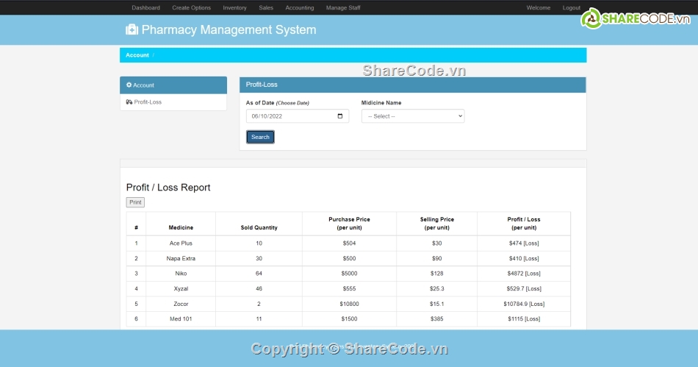Go to the Dashboard page
This screenshot has width=698, height=367.
click(x=145, y=8)
